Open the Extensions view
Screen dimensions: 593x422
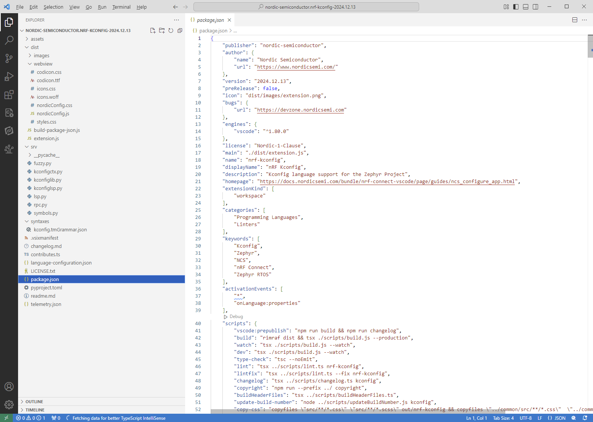click(9, 95)
